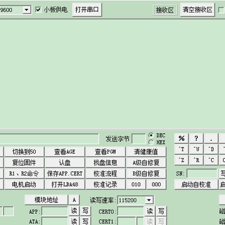Screen dimensions: 225x225
Task: Click the ATA input field
Action: (54, 221)
